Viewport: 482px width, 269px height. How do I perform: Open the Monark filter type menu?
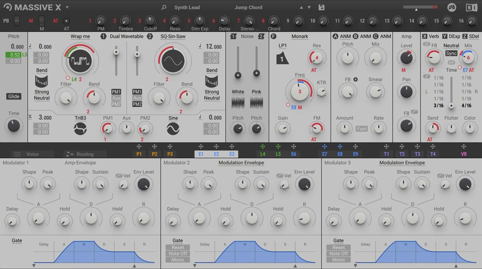[x=300, y=36]
